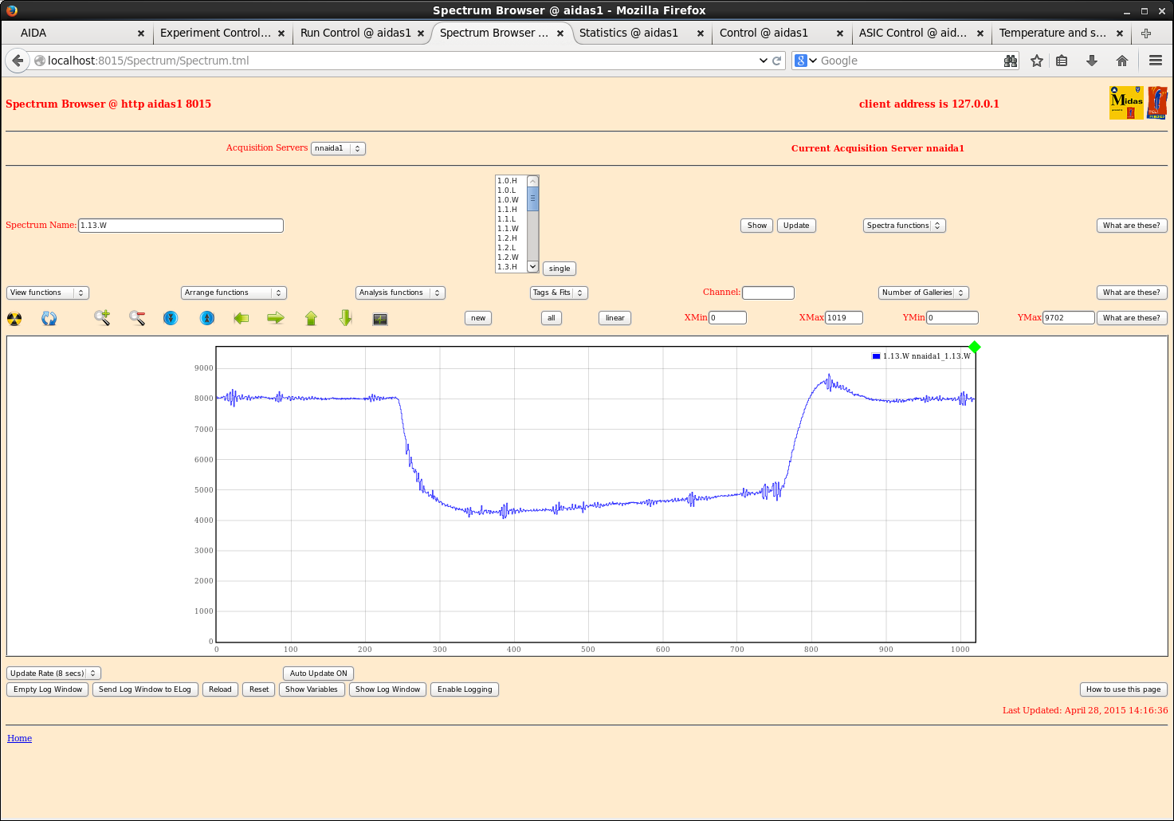1174x821 pixels.
Task: Click the blue refresh arrows icon
Action: click(49, 319)
